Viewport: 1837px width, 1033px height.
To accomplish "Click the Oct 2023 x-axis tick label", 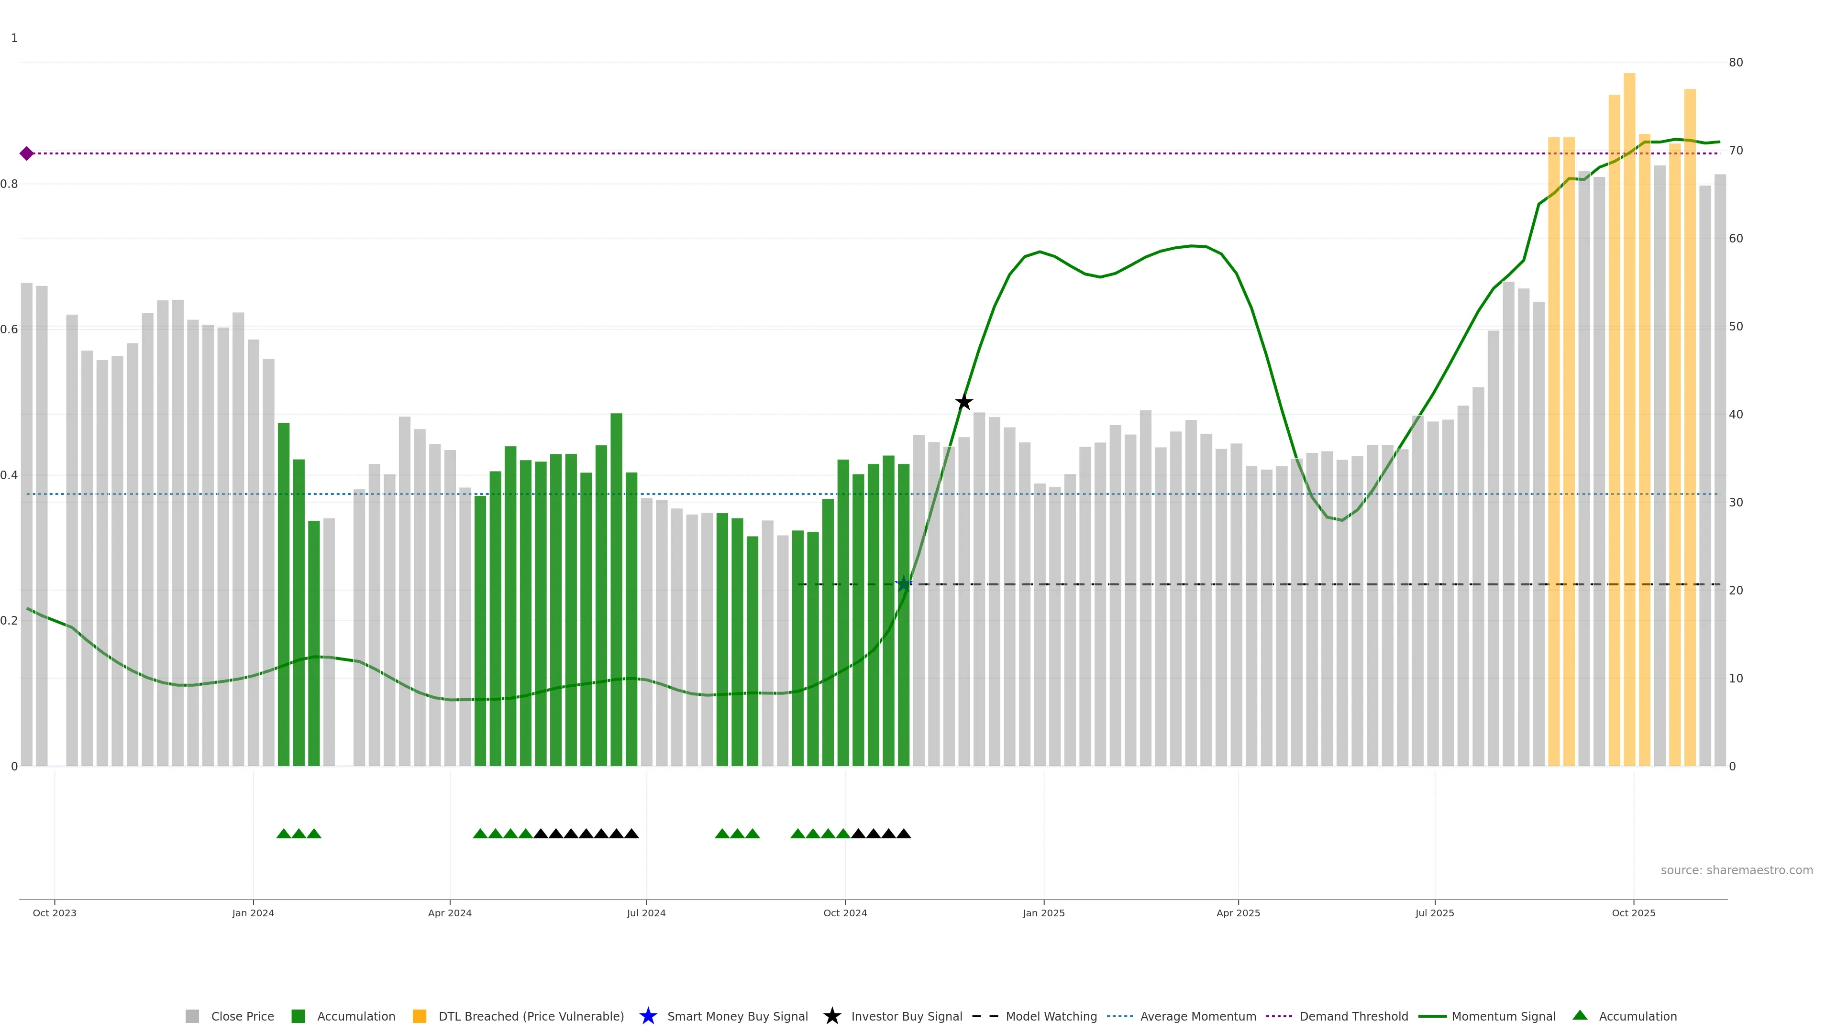I will [54, 912].
